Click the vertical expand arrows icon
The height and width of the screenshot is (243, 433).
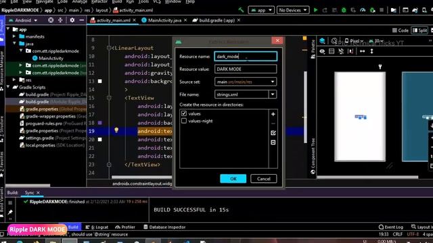click(x=371, y=51)
